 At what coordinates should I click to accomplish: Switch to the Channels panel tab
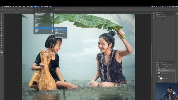pyautogui.click(x=161, y=62)
